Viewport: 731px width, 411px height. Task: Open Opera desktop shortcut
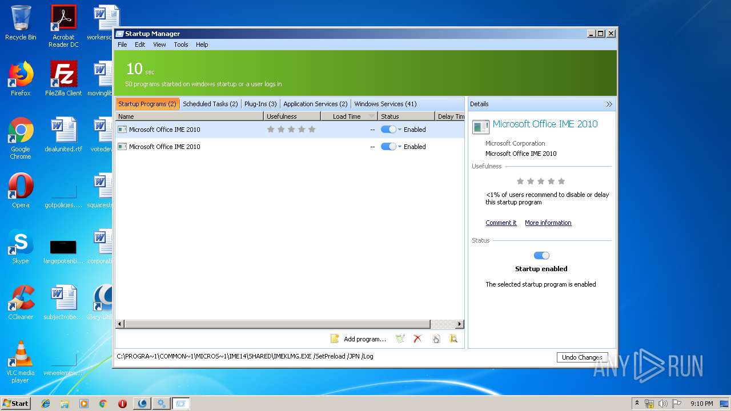(21, 191)
